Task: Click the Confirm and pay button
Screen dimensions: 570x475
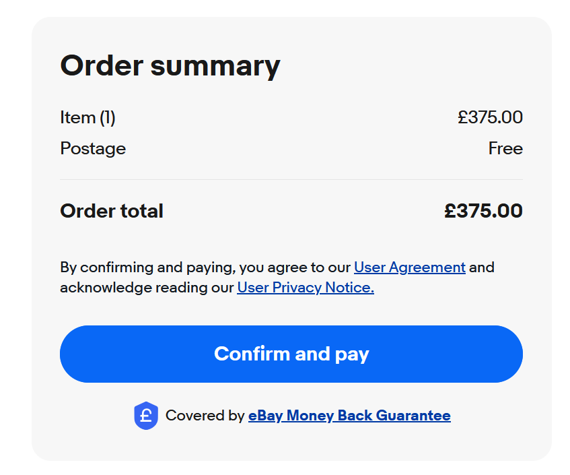Action: 291,354
